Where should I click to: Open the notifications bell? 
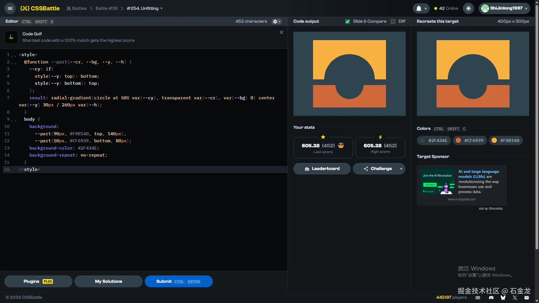(419, 8)
